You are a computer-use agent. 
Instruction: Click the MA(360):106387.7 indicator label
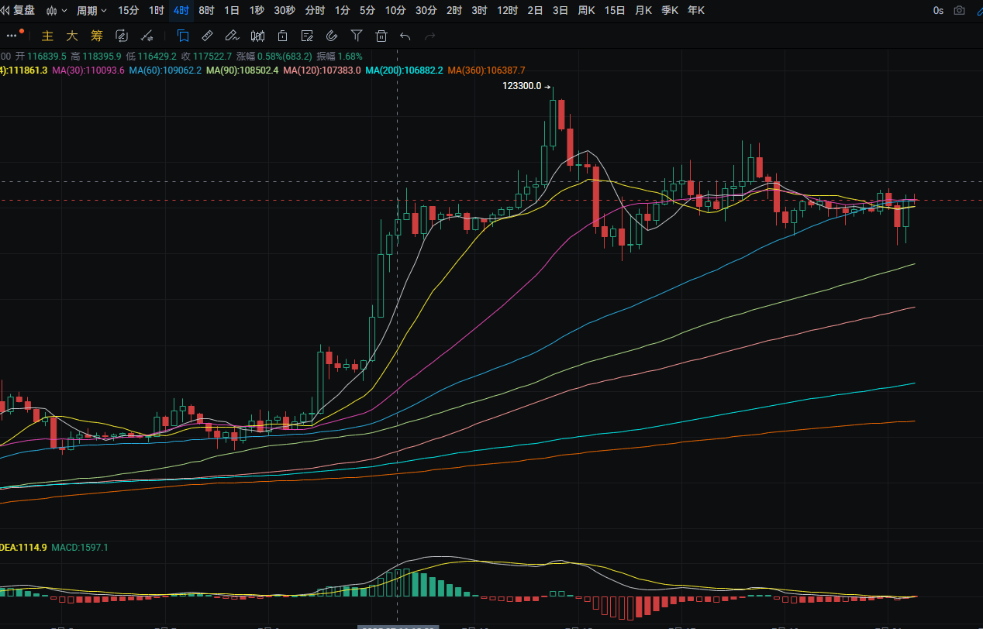pyautogui.click(x=486, y=70)
